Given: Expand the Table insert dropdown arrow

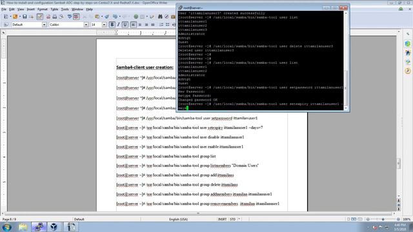Looking at the screenshot, I should pos(146,17).
